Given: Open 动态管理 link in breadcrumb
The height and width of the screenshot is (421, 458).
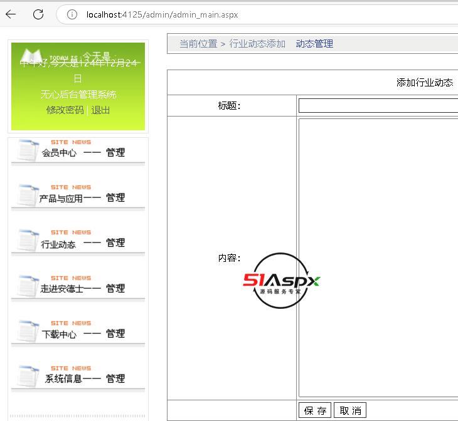Looking at the screenshot, I should click(314, 44).
